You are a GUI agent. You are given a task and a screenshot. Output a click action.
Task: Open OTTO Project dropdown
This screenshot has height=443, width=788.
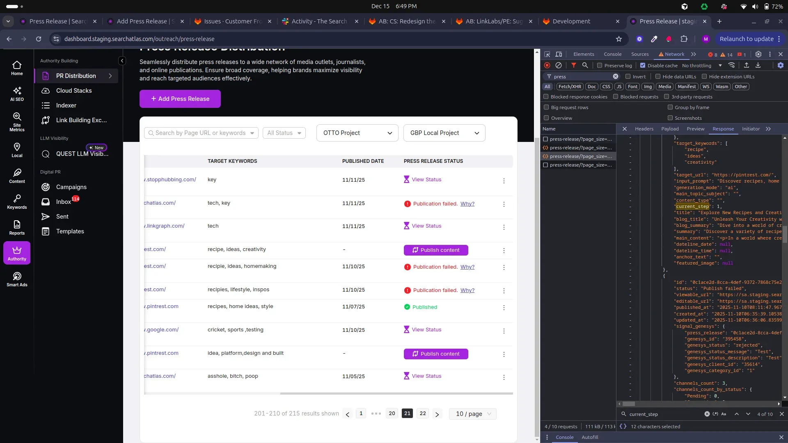click(357, 133)
